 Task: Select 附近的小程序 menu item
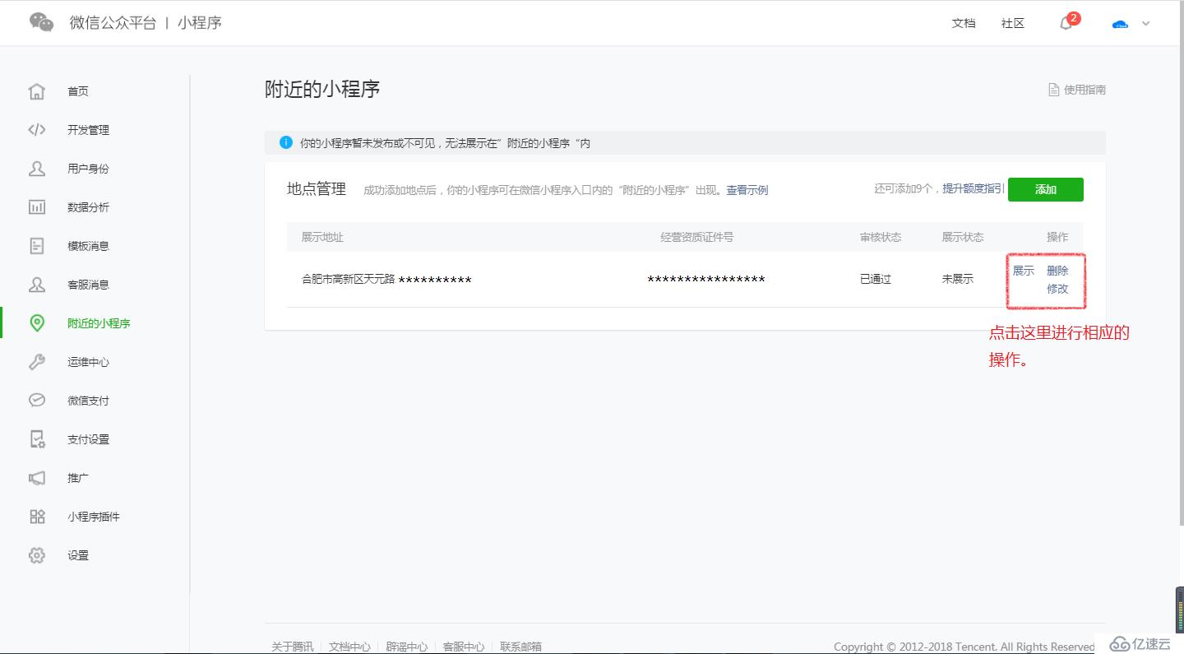(99, 323)
